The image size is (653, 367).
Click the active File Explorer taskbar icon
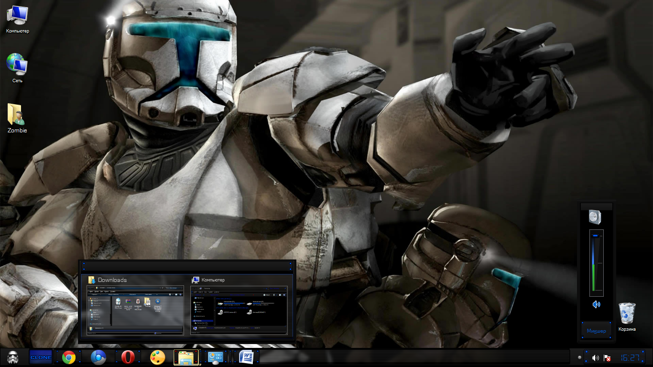click(186, 357)
